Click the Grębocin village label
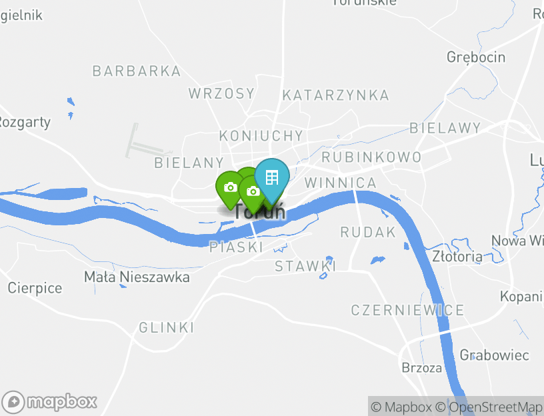Image resolution: width=544 pixels, height=416 pixels. pos(475,57)
